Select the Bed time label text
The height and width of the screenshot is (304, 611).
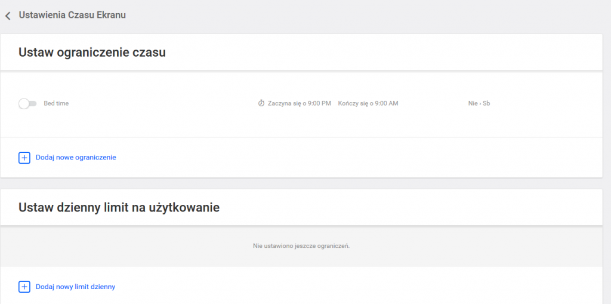(x=56, y=103)
